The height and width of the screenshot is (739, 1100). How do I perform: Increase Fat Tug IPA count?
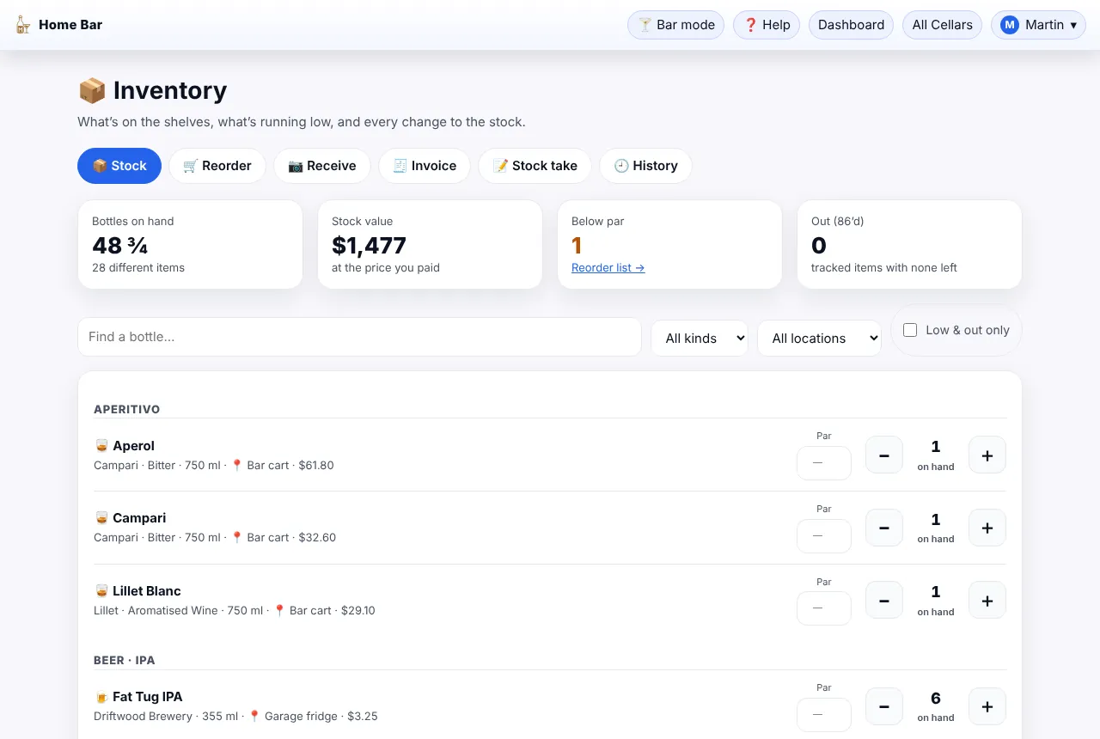pyautogui.click(x=987, y=705)
